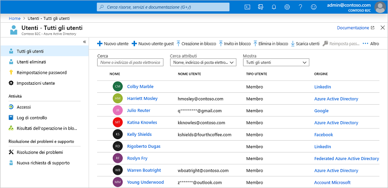Click Creazione in blocco button
388x188 pixels.
pos(196,44)
